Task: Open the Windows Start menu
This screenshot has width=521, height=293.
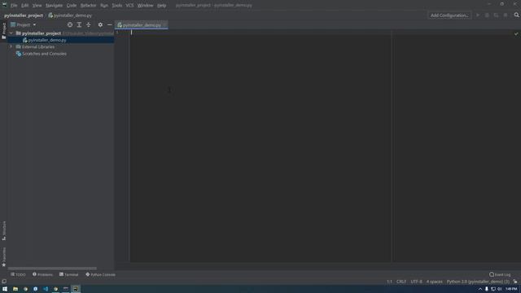Action: point(5,289)
